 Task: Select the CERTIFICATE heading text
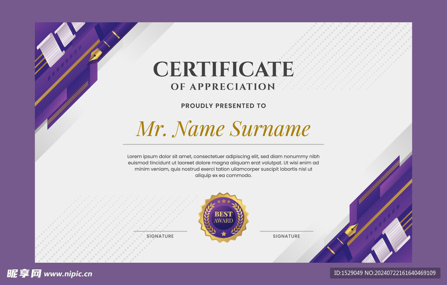click(223, 69)
